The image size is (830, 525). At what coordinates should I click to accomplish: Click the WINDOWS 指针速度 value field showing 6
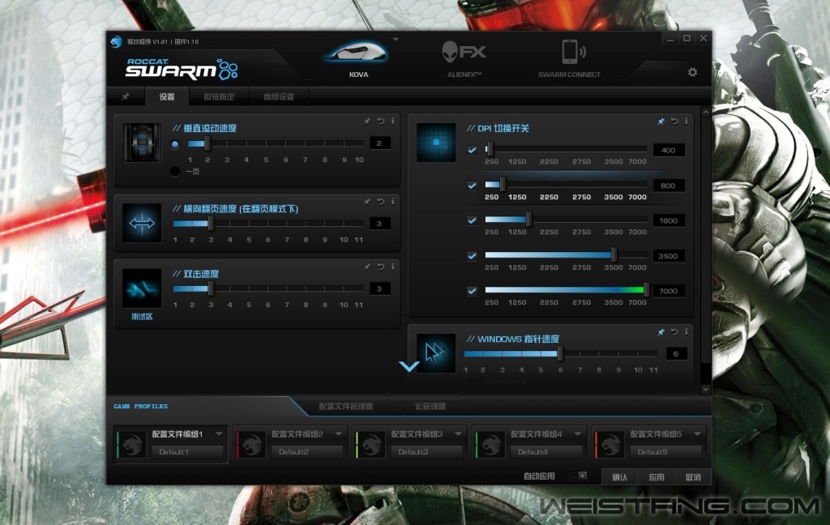click(676, 353)
